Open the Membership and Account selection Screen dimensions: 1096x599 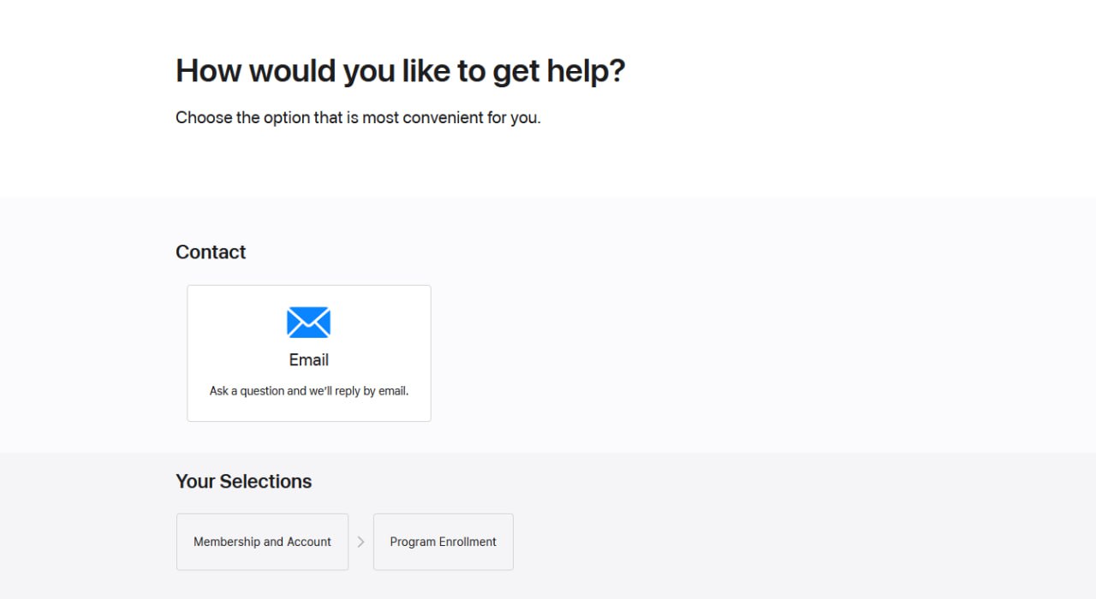point(262,542)
